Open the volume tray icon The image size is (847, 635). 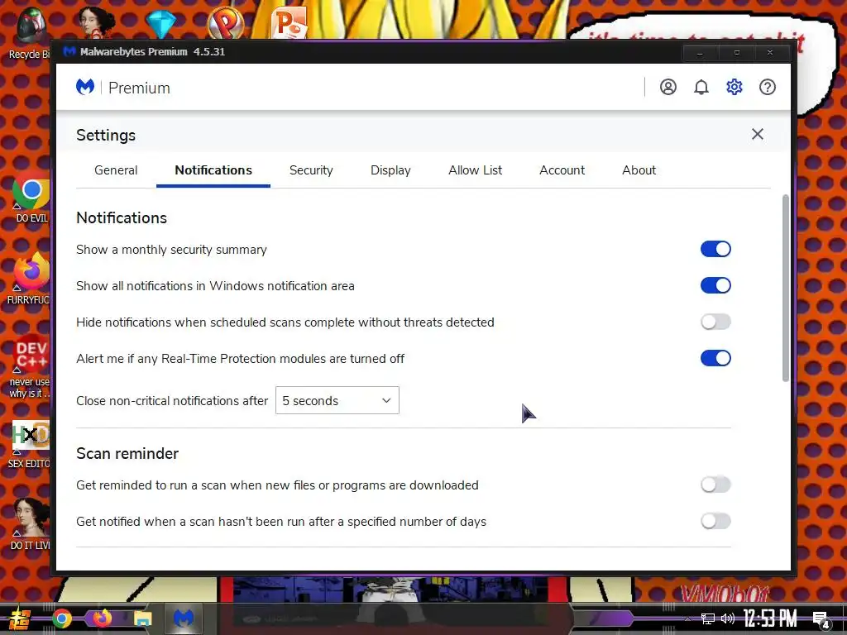728,618
